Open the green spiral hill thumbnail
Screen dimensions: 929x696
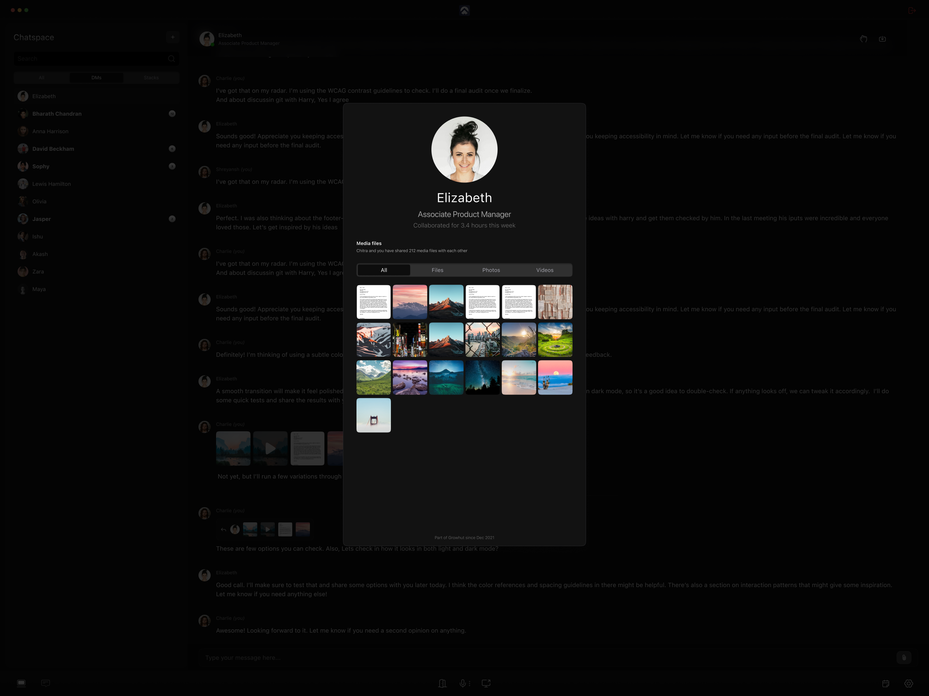tap(555, 340)
